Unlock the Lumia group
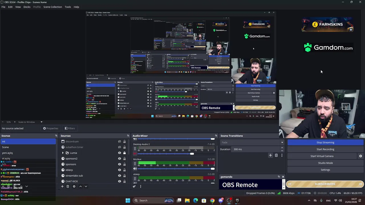The width and height of the screenshot is (365, 205). coord(124,153)
